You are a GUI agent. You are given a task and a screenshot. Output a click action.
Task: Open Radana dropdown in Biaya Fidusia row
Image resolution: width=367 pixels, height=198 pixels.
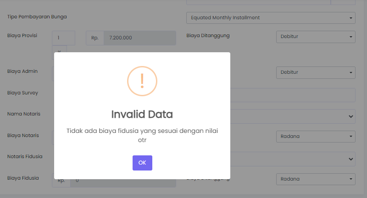point(316,179)
